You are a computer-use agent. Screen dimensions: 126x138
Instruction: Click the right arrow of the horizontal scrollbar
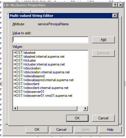click(x=86, y=109)
